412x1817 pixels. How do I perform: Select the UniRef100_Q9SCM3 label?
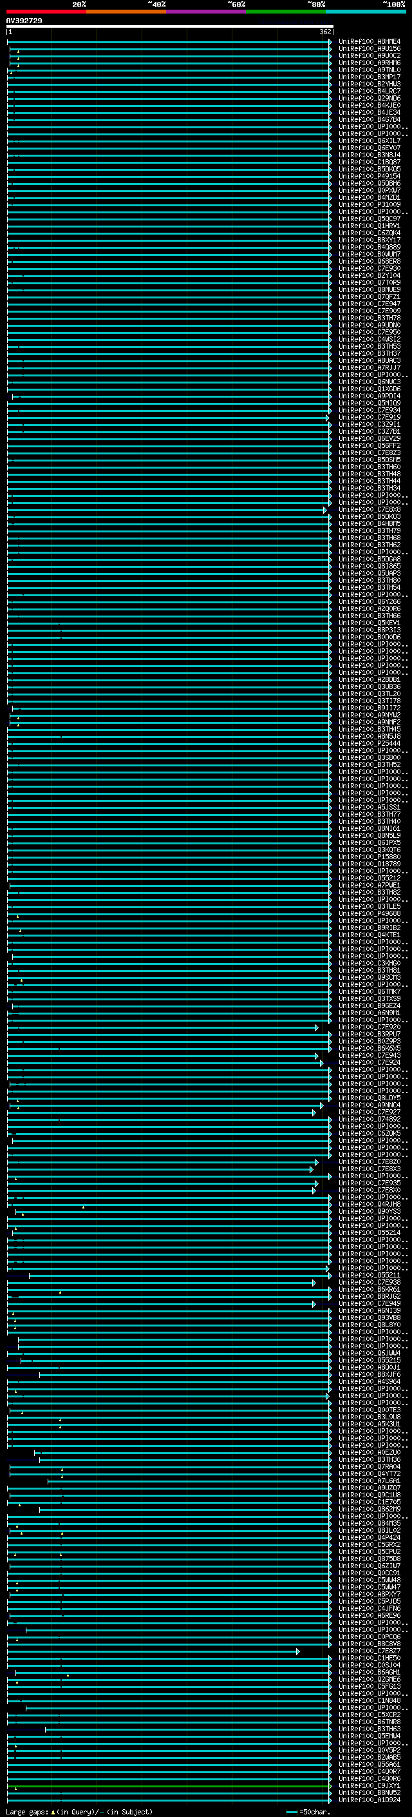pyautogui.click(x=370, y=978)
